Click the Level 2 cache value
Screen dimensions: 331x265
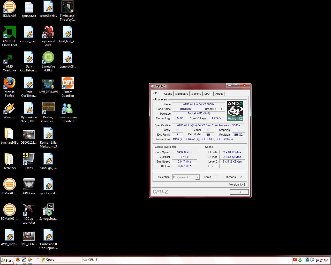(x=232, y=161)
